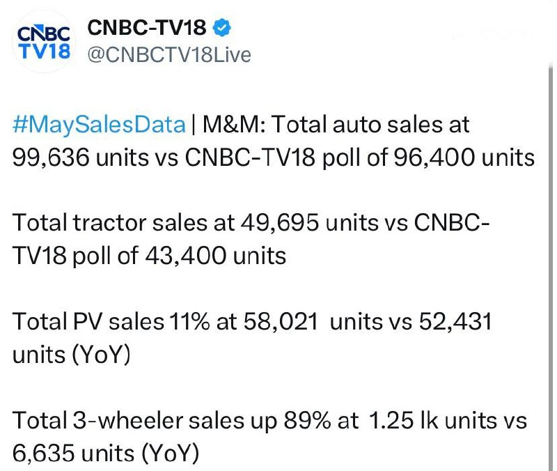The width and height of the screenshot is (557, 471).
Task: Click the 99,636 auto sales figure
Action: click(x=50, y=157)
